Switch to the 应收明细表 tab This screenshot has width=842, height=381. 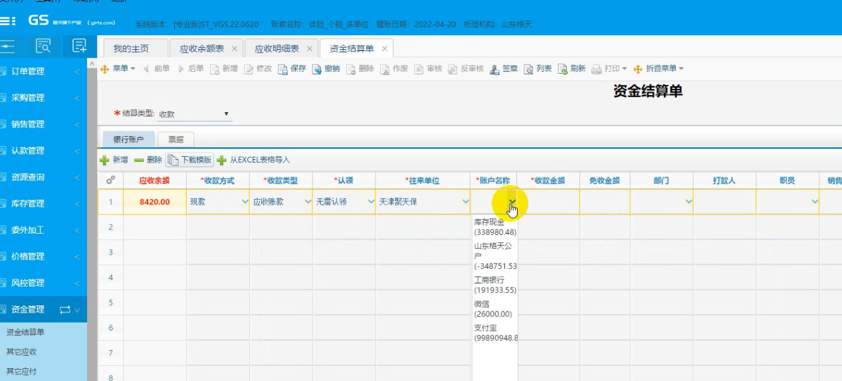[x=276, y=48]
